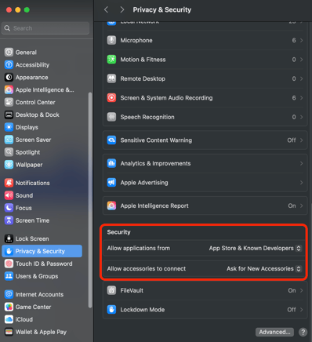Click the Remote Desktop binoculars icon

(x=111, y=78)
